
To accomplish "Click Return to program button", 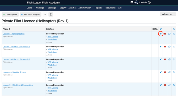I will 31,15.
